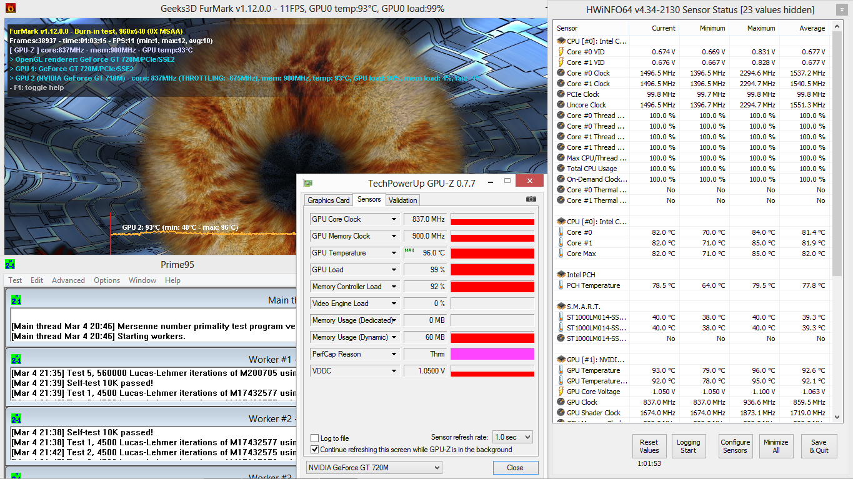Click the lightning icon beside GPU Core Voltage
This screenshot has width=853, height=479.
click(x=561, y=392)
